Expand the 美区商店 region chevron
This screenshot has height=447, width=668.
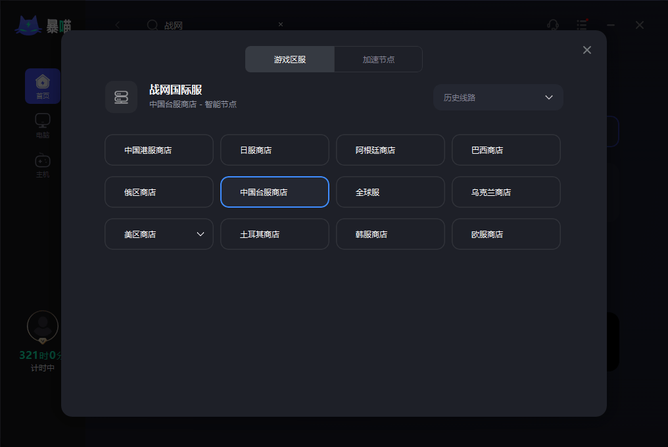(201, 234)
